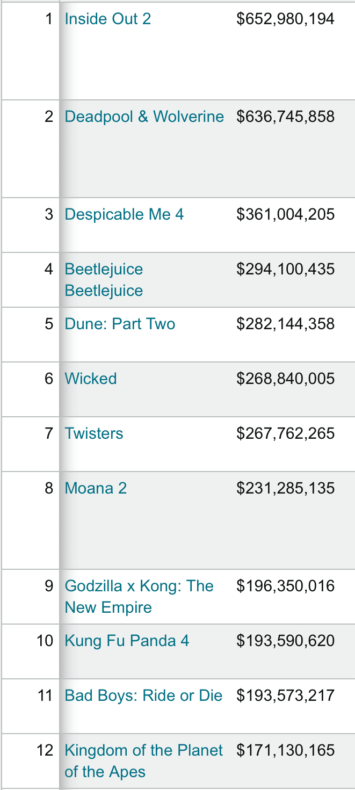Click the $171,130,165 gross amount
The width and height of the screenshot is (355, 790).
point(285,750)
